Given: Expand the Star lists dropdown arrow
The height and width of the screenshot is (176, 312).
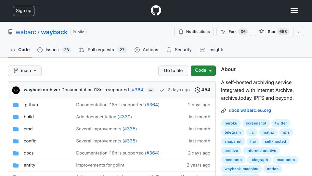Looking at the screenshot, I should point(298,32).
